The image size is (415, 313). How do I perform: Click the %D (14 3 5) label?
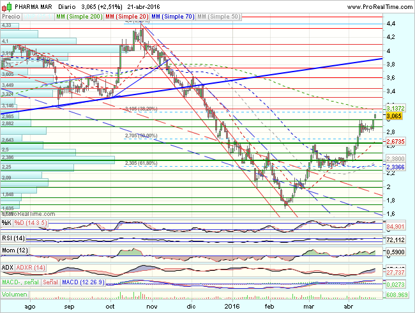[31, 223]
